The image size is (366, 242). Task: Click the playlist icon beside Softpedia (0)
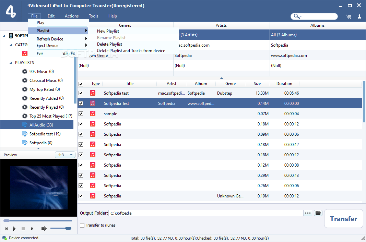[25, 143]
